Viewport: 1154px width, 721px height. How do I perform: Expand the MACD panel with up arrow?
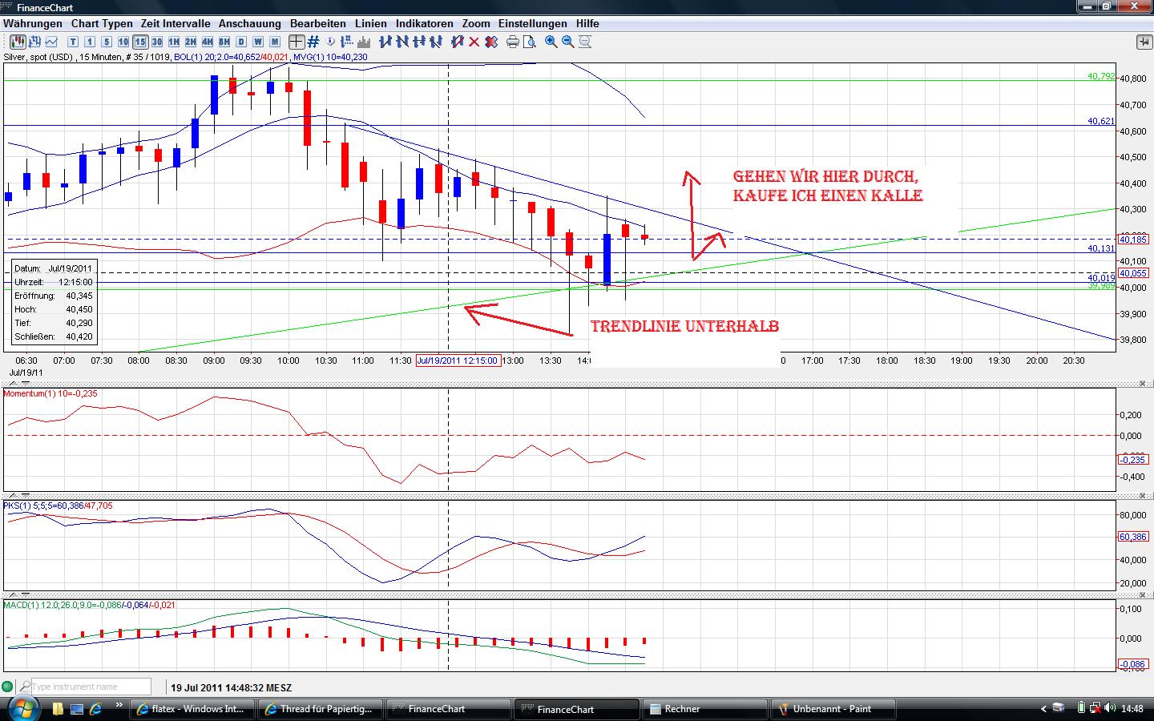tap(14, 595)
